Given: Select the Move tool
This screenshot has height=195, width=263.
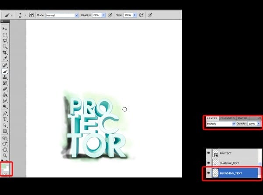Looking at the screenshot, I should point(5,29).
